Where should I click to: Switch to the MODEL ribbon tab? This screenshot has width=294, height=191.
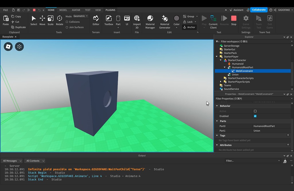(x=63, y=10)
